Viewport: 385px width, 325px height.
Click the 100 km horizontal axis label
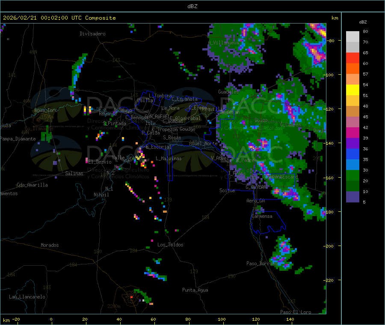click(222, 319)
